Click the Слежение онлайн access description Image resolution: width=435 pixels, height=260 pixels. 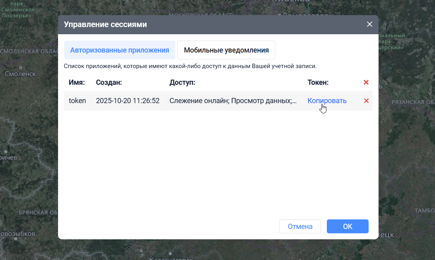(233, 101)
